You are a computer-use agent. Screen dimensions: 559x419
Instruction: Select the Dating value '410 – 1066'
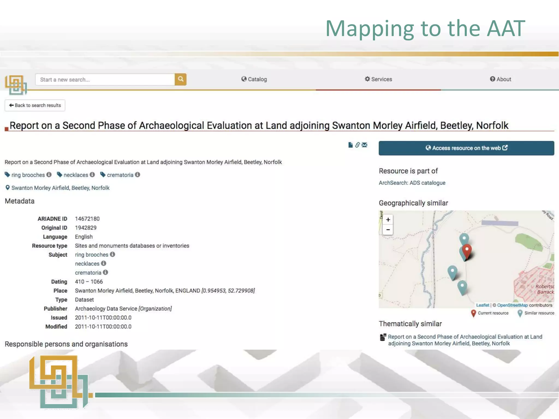89,282
